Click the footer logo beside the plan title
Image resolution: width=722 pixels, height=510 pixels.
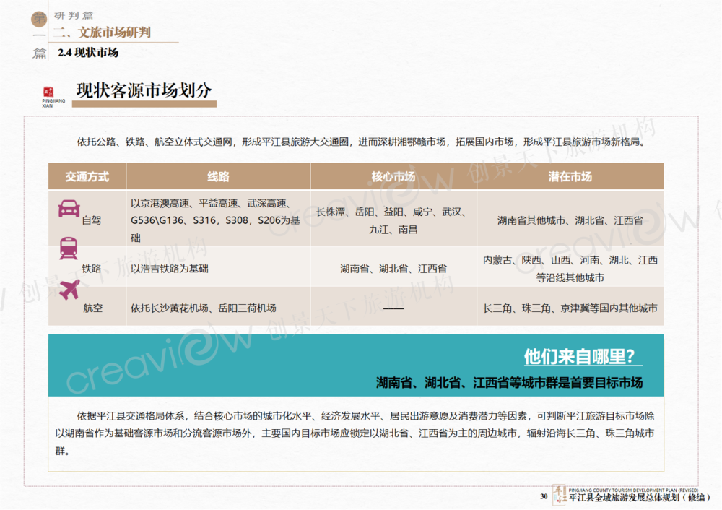coord(560,495)
